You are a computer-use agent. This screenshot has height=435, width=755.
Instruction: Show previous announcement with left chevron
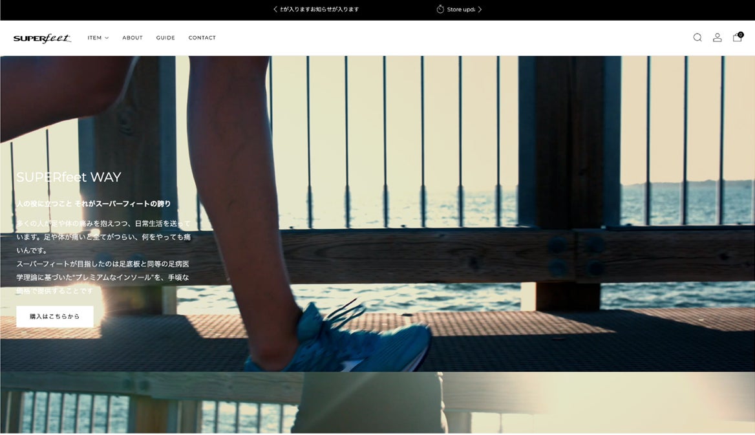(x=275, y=9)
